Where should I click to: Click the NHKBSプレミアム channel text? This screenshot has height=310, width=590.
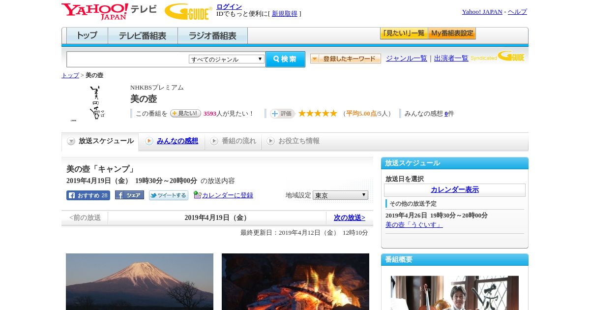[x=157, y=88]
